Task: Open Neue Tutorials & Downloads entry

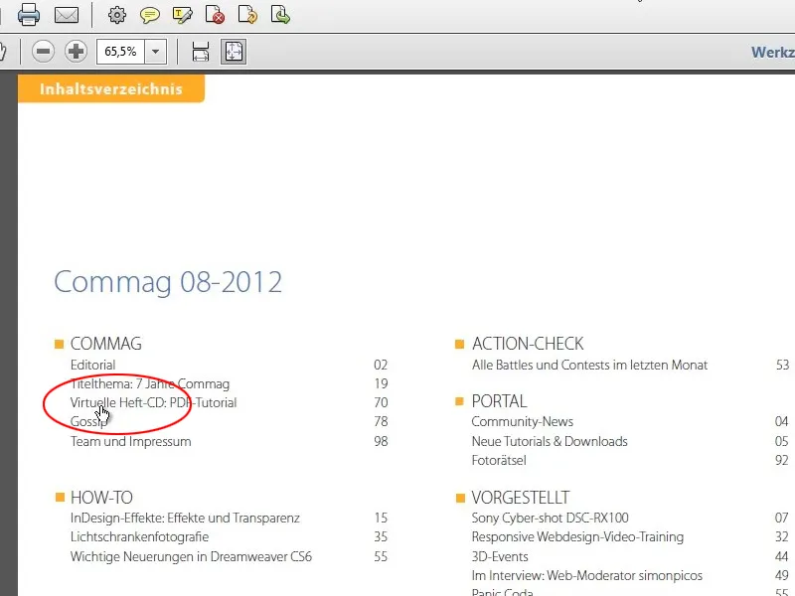Action: click(550, 441)
